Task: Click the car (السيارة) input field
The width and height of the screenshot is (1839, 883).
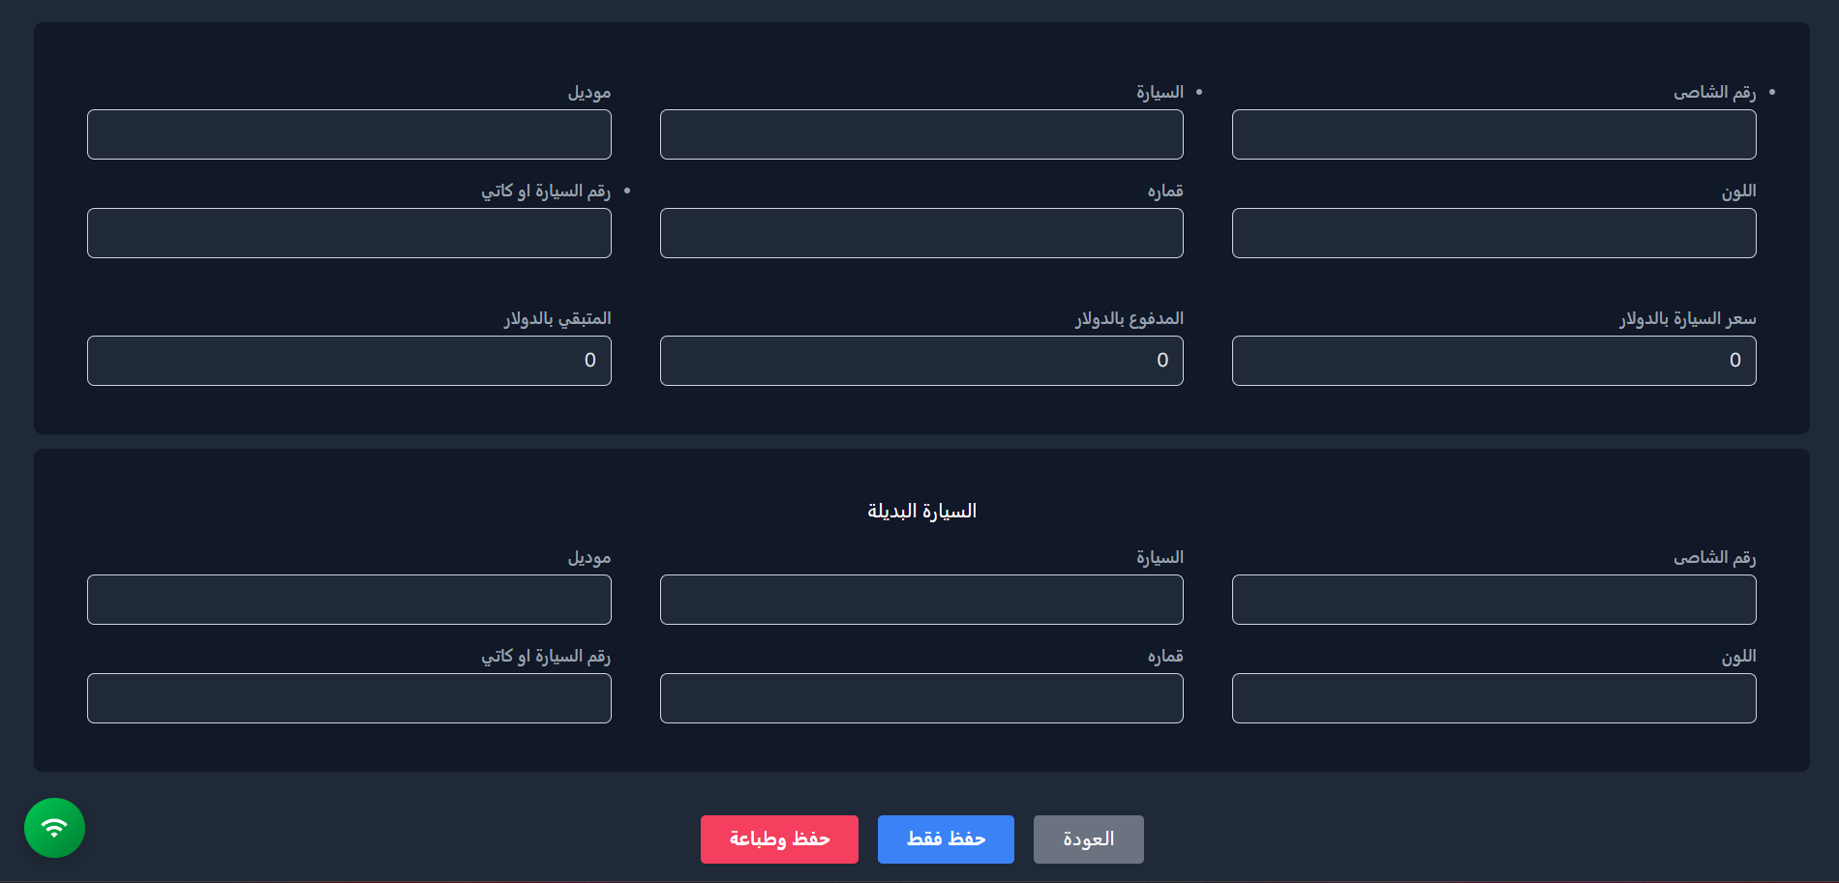Action: (x=920, y=134)
